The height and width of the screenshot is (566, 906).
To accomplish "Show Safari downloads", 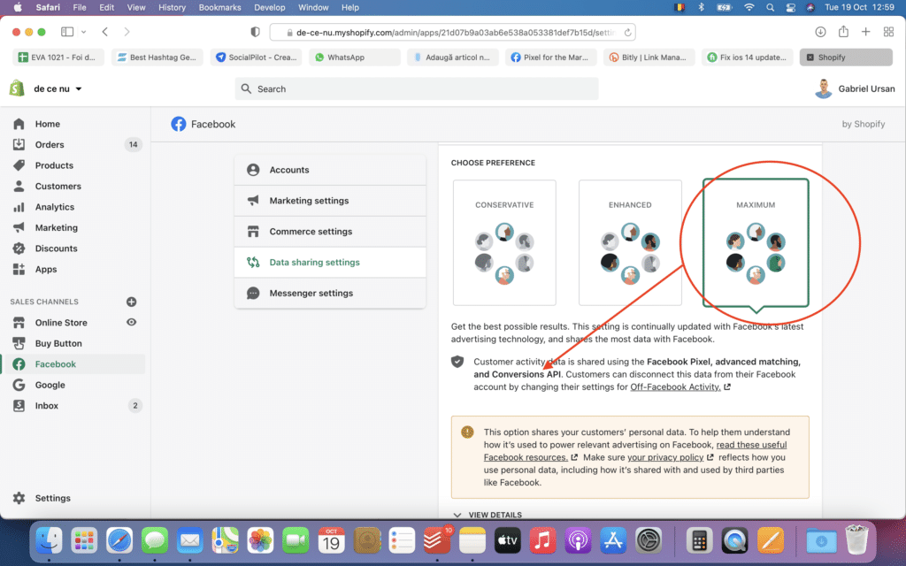I will coord(820,32).
